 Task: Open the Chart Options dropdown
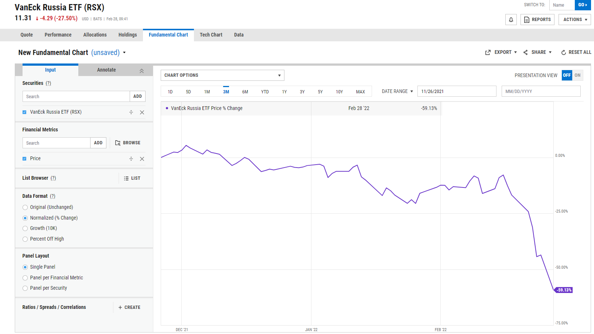click(x=222, y=75)
